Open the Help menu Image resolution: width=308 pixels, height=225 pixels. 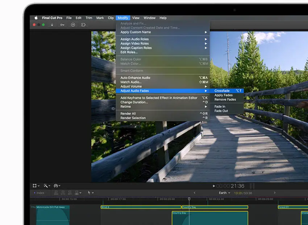(163, 18)
